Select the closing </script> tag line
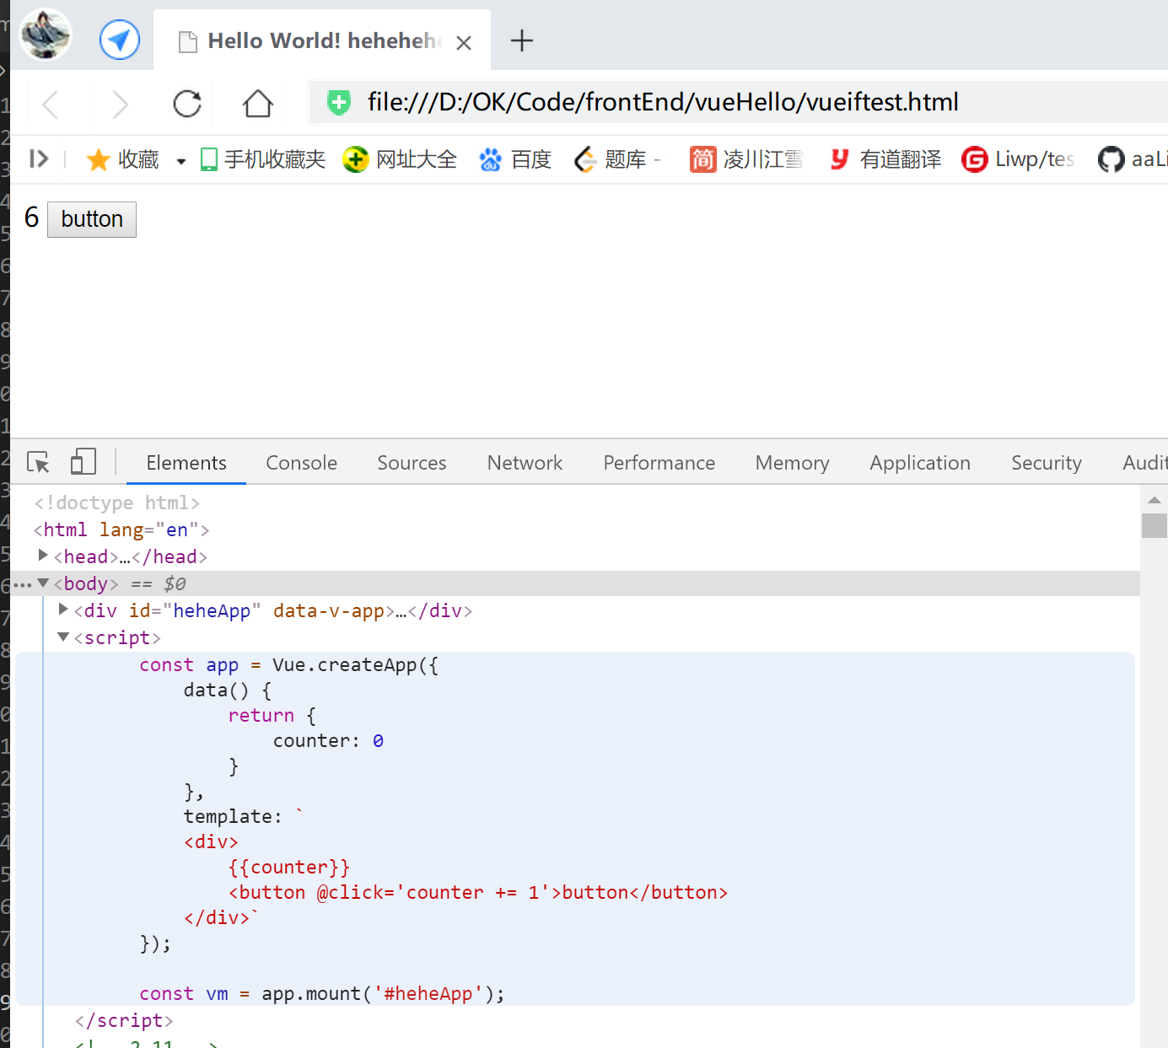 point(124,1020)
